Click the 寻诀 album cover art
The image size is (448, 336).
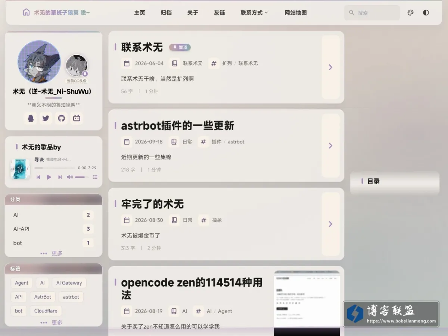(x=20, y=169)
